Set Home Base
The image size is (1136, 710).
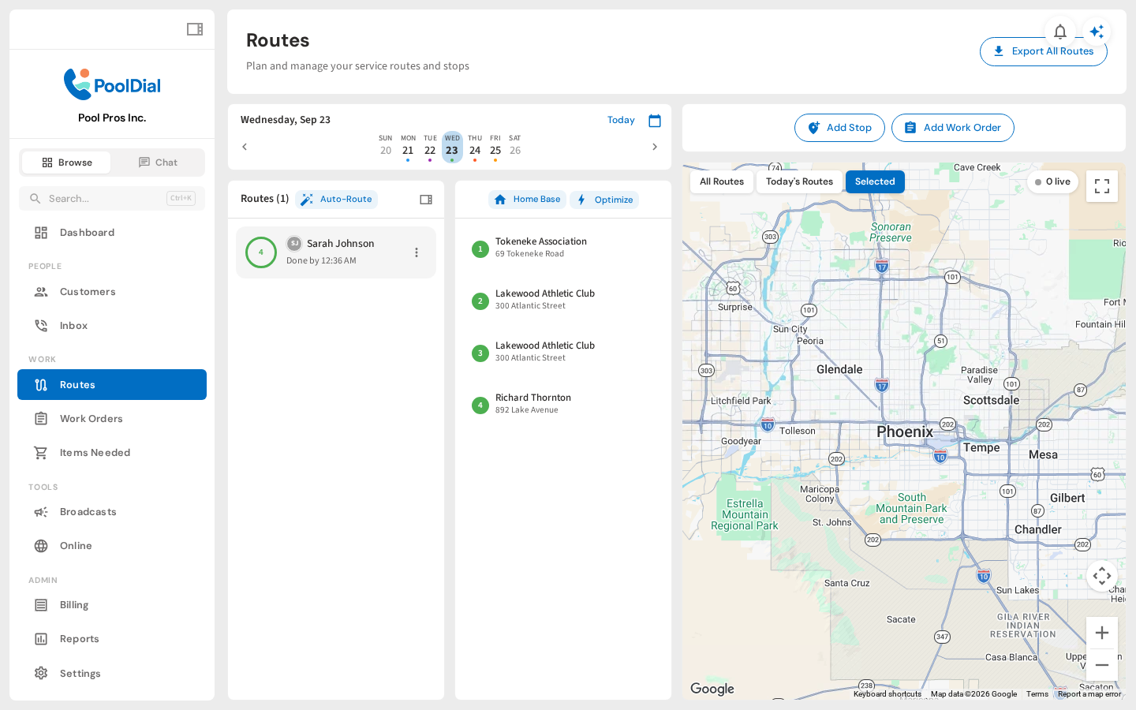point(527,200)
